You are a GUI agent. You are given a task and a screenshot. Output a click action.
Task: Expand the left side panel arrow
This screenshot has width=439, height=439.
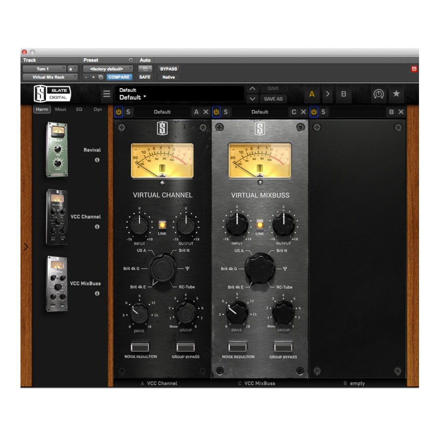[x=26, y=247]
